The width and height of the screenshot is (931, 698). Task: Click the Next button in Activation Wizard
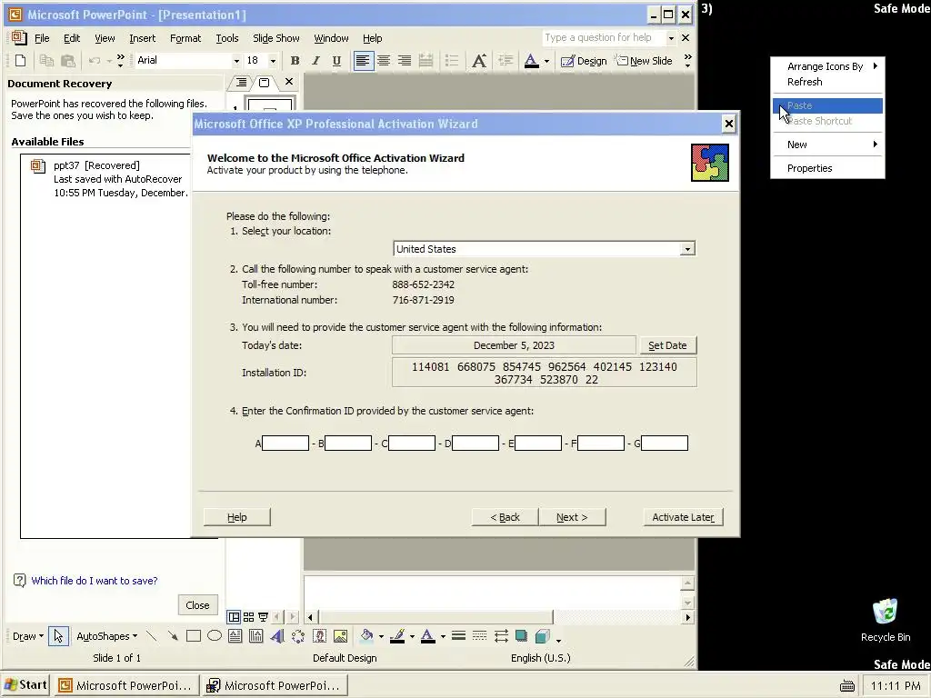pyautogui.click(x=572, y=517)
